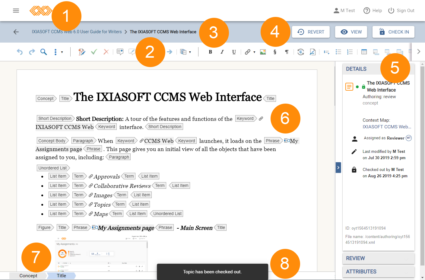Insert reusable content icon with circular C
The width and height of the screenshot is (425, 280).
coord(300,52)
